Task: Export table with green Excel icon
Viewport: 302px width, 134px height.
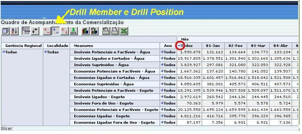Action: pyautogui.click(x=124, y=31)
